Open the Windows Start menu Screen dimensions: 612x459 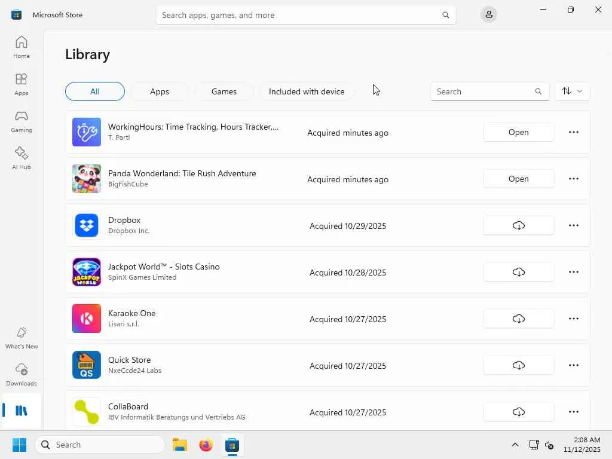(x=19, y=445)
